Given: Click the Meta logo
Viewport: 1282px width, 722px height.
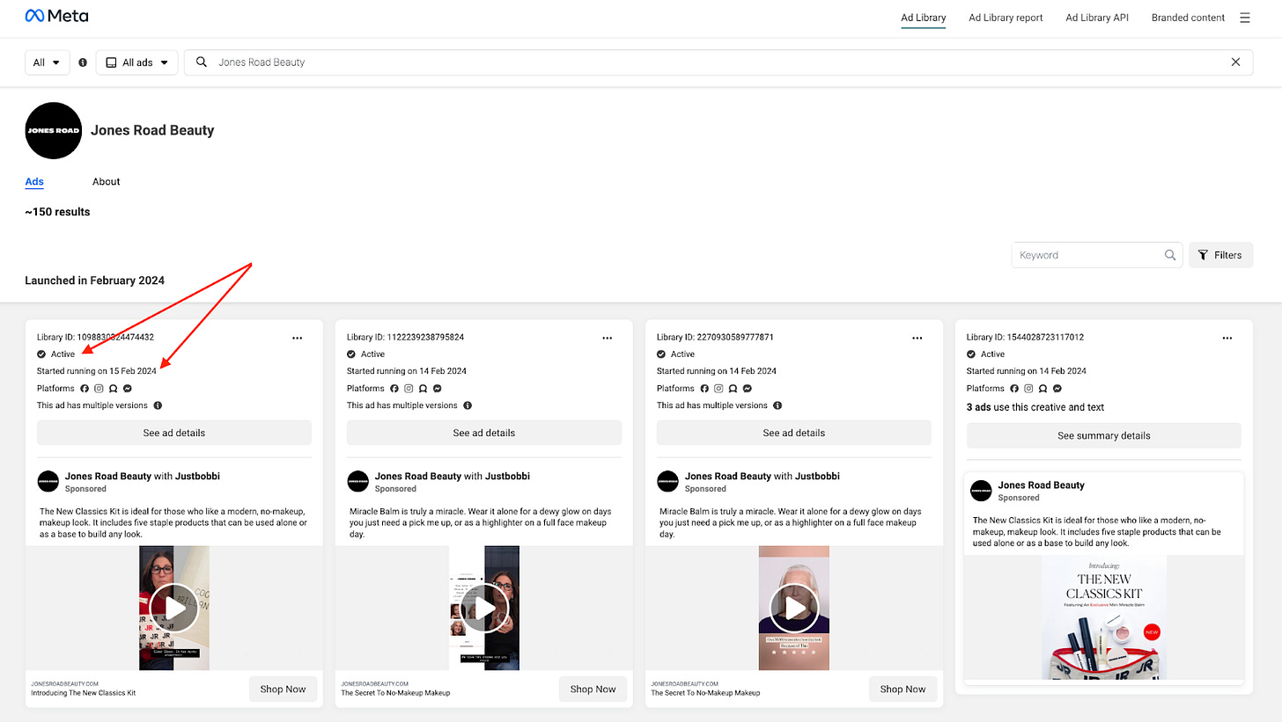Looking at the screenshot, I should tap(56, 16).
